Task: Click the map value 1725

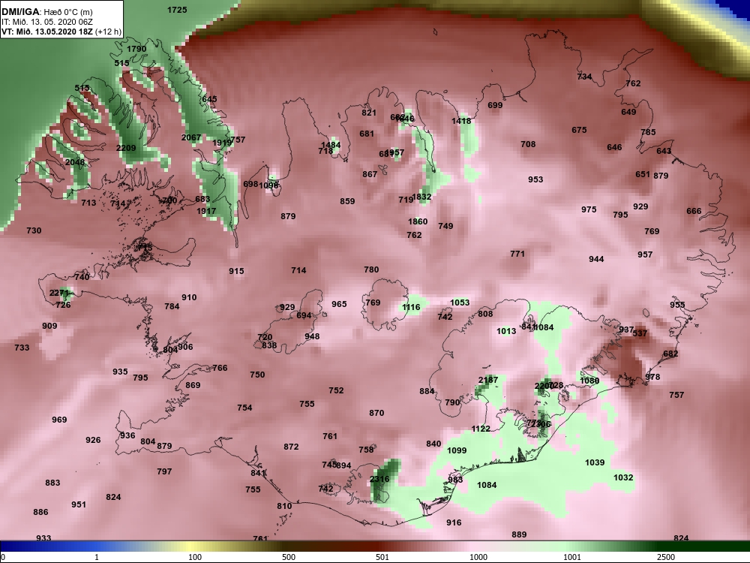Action: pos(177,10)
